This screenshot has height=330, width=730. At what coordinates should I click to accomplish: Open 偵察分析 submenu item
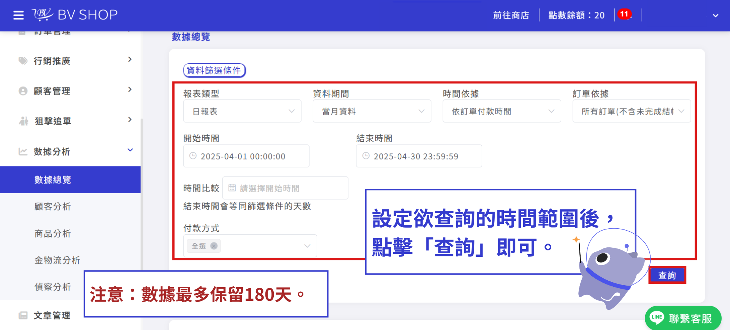coord(53,287)
